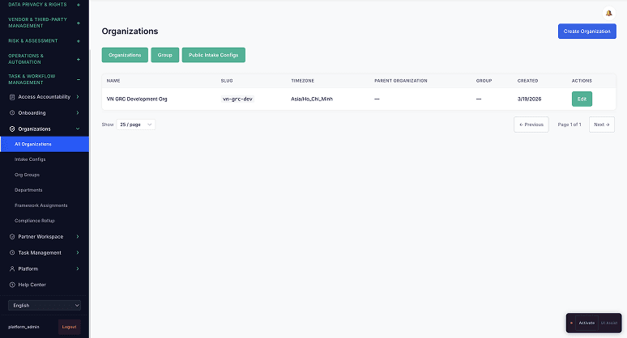The width and height of the screenshot is (627, 338).
Task: Open the English language selector
Action: coord(45,306)
